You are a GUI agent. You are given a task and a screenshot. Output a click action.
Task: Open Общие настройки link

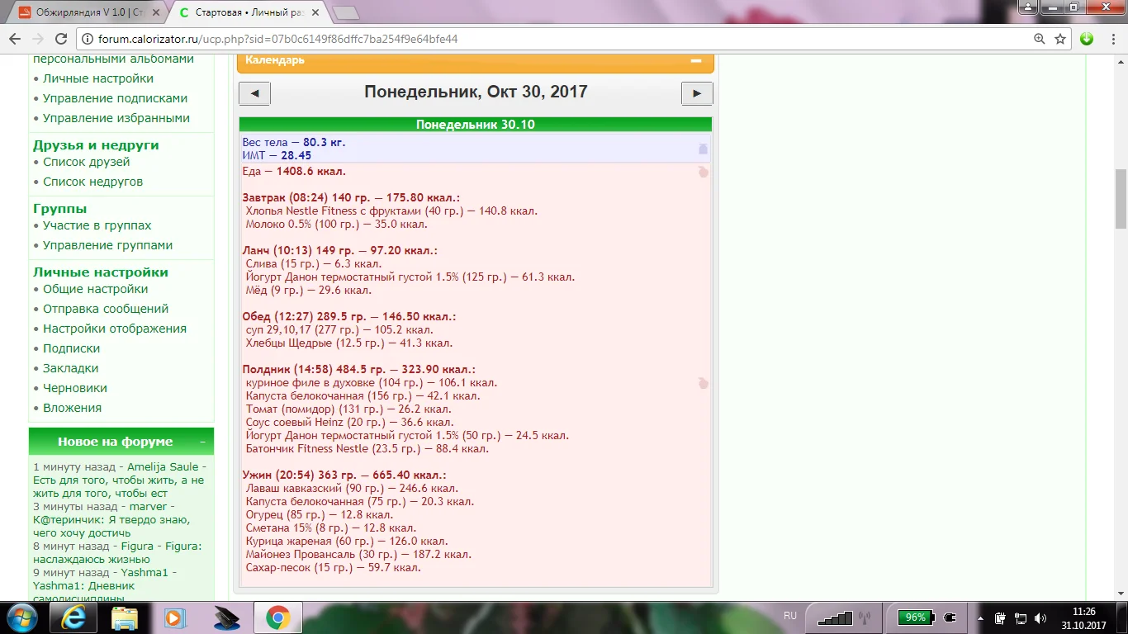pos(96,289)
